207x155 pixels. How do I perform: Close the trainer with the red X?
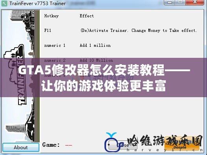pyautogui.click(x=195, y=2)
